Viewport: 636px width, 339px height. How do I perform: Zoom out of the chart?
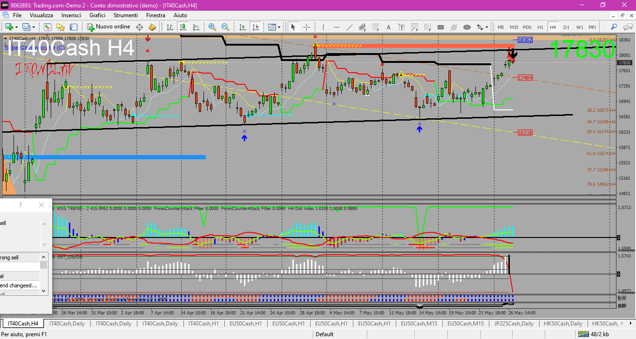[225, 27]
